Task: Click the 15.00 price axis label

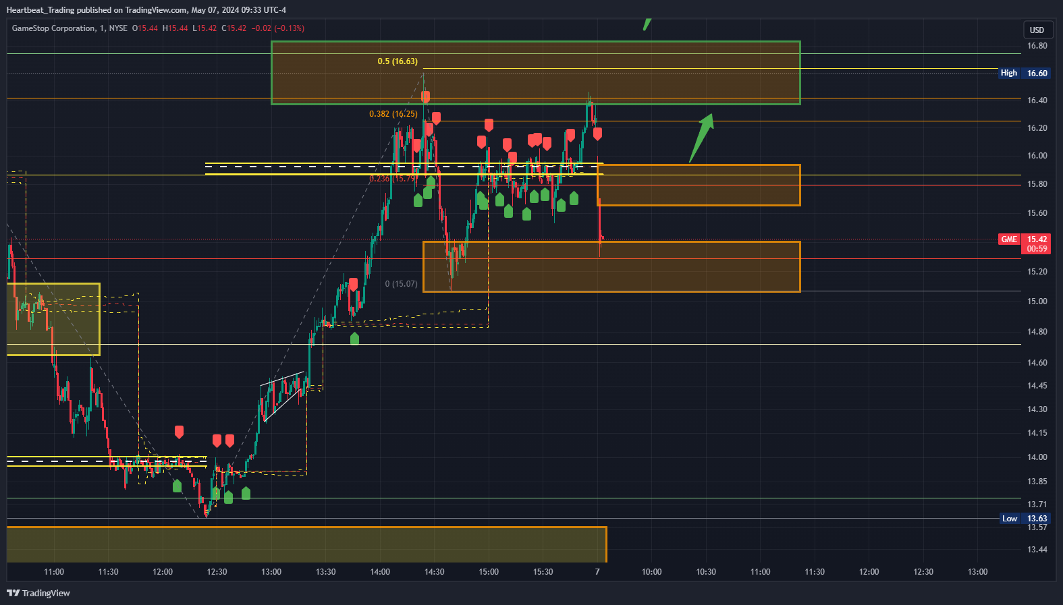Action: (x=1037, y=301)
